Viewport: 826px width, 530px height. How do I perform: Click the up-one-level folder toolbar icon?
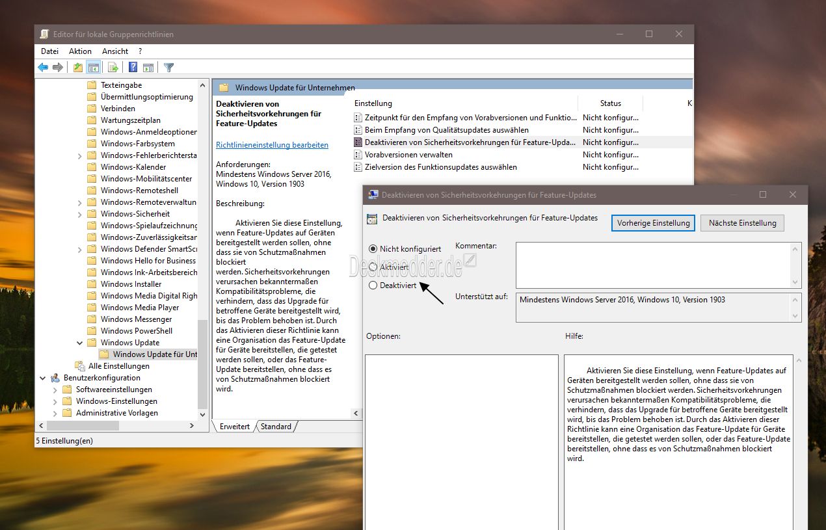tap(78, 67)
